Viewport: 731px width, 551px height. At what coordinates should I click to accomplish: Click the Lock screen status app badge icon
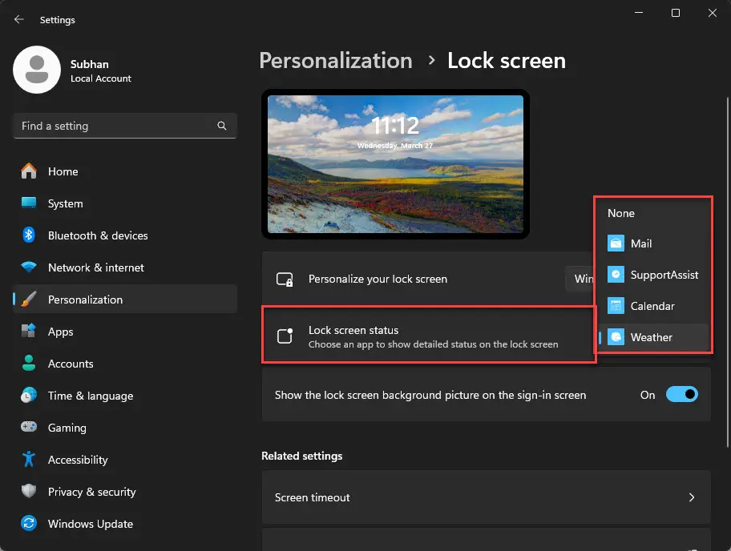click(x=285, y=336)
